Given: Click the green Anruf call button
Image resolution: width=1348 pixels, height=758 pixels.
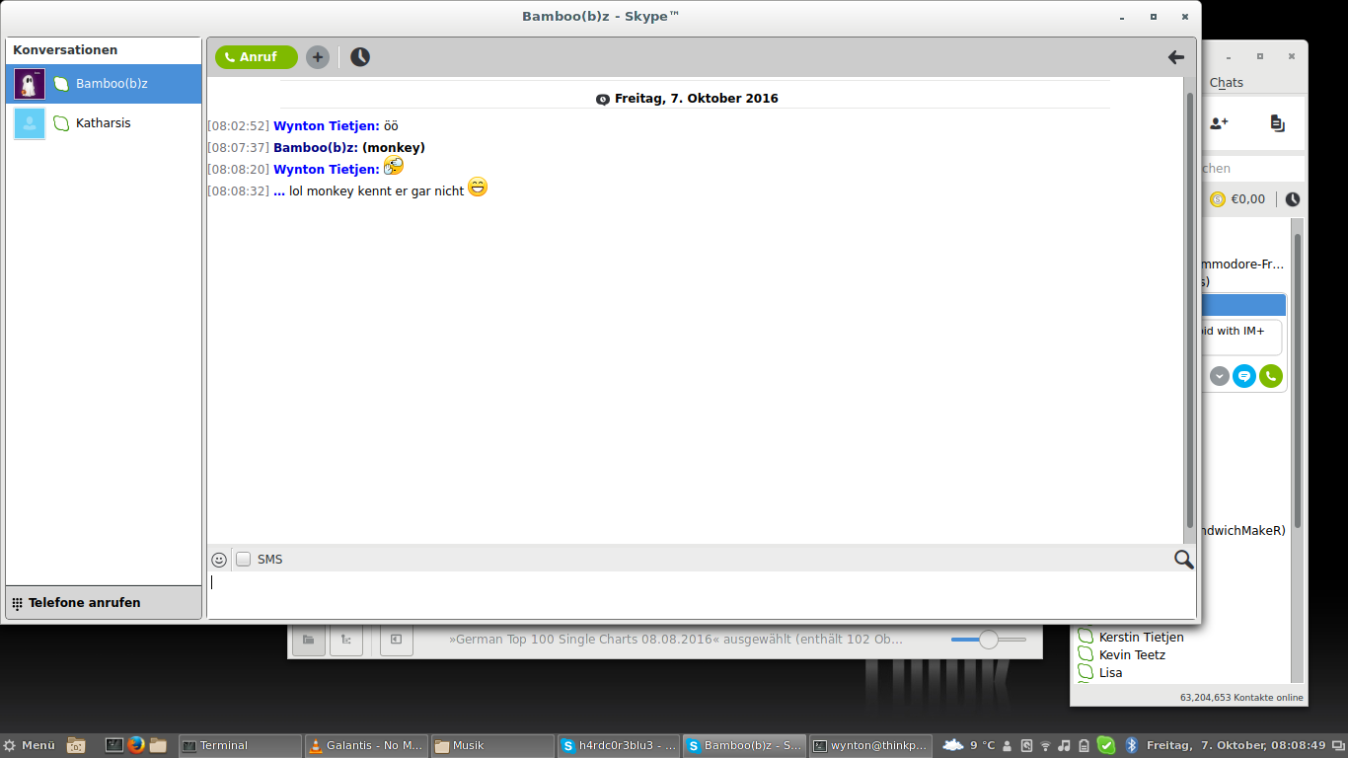Looking at the screenshot, I should click(256, 57).
